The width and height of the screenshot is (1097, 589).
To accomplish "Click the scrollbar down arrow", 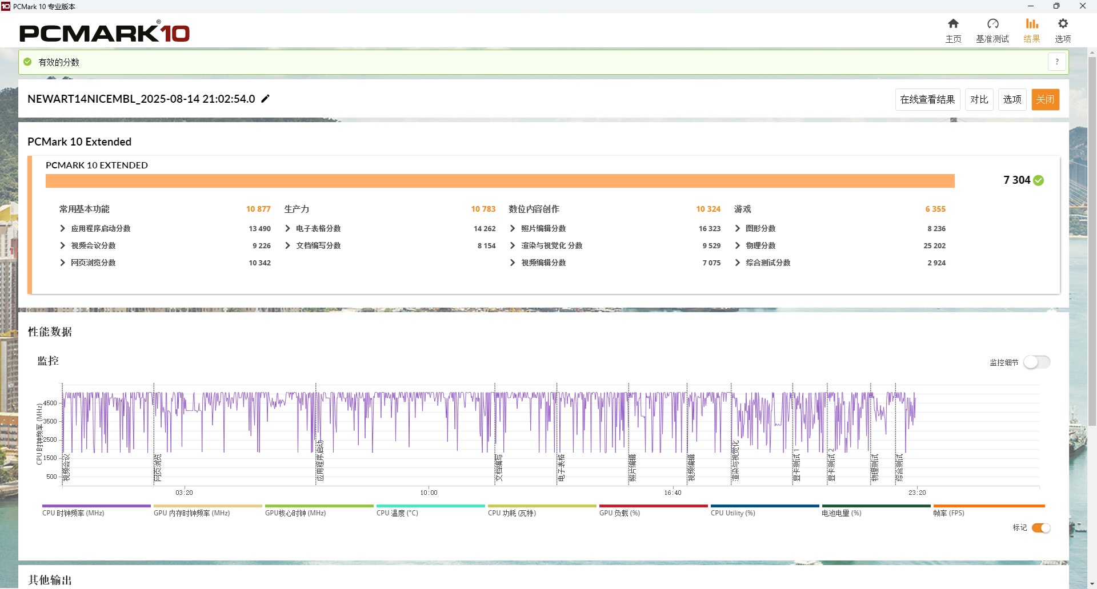I will [1092, 583].
